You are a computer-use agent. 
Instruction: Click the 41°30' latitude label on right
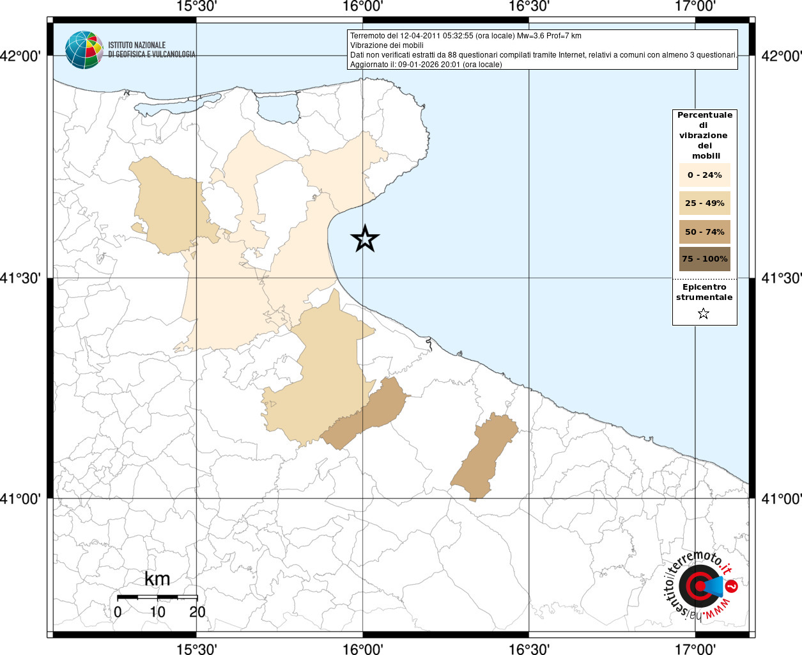(x=781, y=278)
